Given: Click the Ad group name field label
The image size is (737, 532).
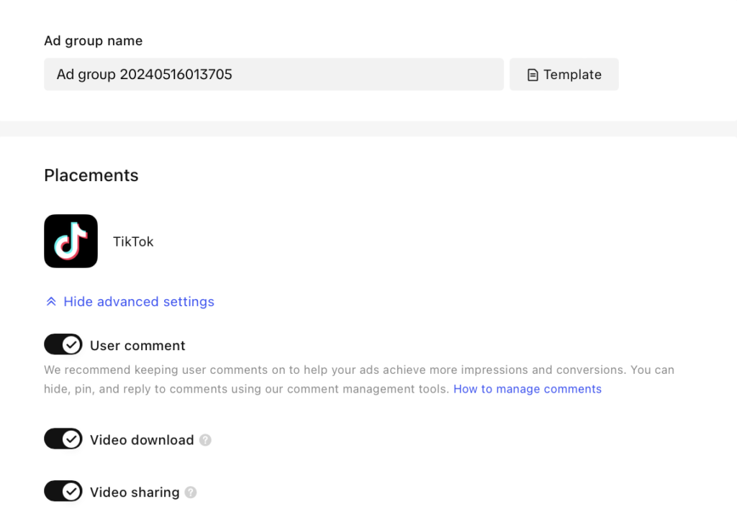Looking at the screenshot, I should coord(94,41).
